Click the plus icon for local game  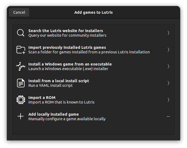[x=21, y=116]
